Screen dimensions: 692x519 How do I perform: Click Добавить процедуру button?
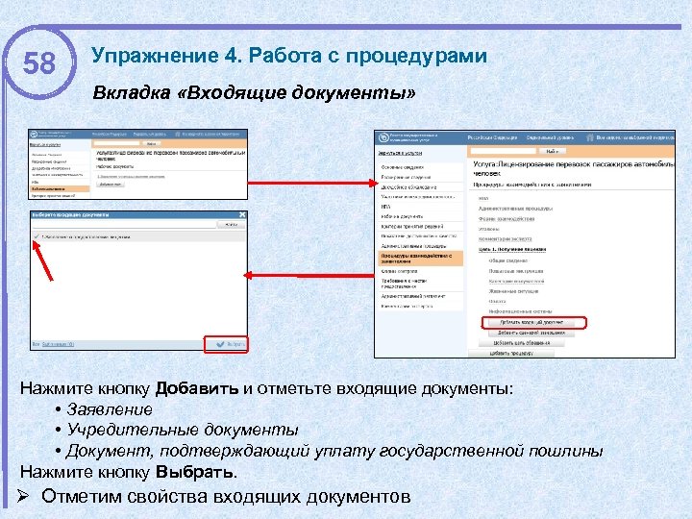pyautogui.click(x=511, y=353)
